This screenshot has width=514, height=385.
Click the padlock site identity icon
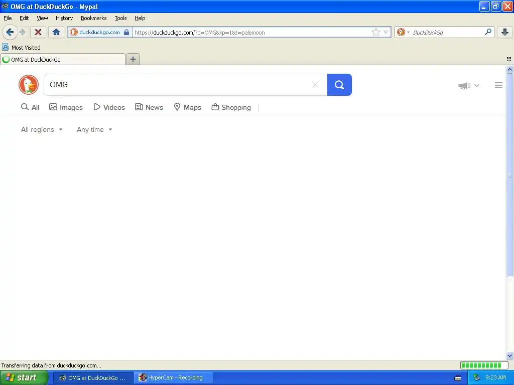pyautogui.click(x=126, y=32)
